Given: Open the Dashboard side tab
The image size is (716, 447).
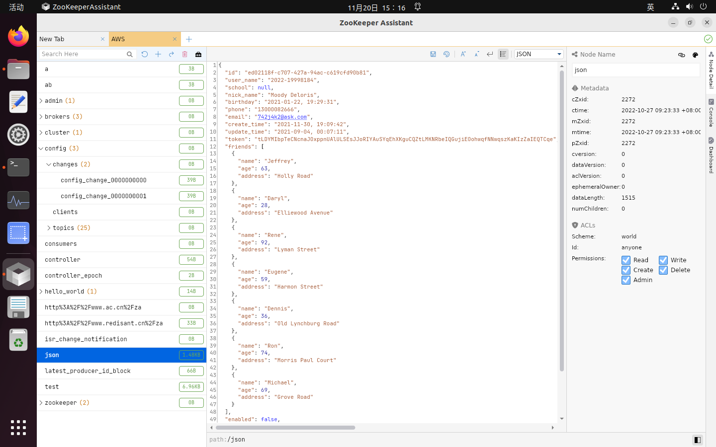Looking at the screenshot, I should point(711,155).
